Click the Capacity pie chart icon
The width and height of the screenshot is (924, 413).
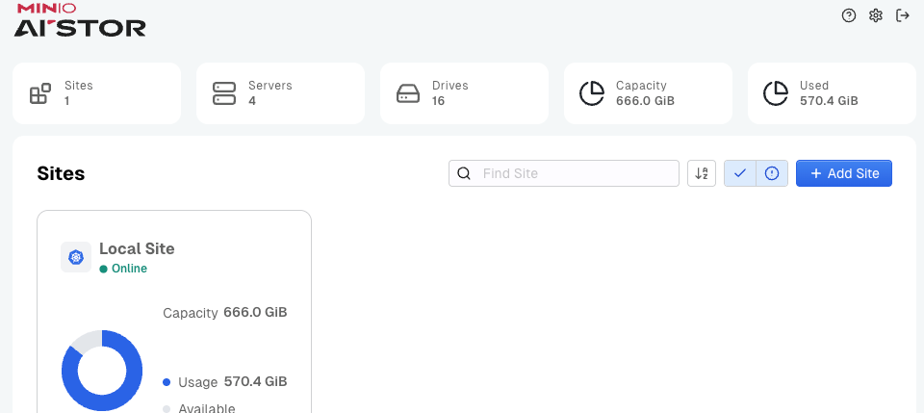coord(592,93)
